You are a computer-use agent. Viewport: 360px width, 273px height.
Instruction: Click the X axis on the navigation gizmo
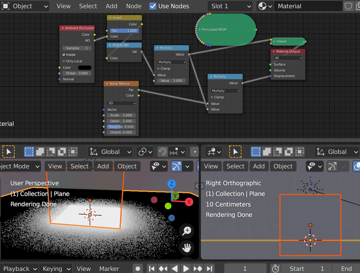(x=189, y=202)
